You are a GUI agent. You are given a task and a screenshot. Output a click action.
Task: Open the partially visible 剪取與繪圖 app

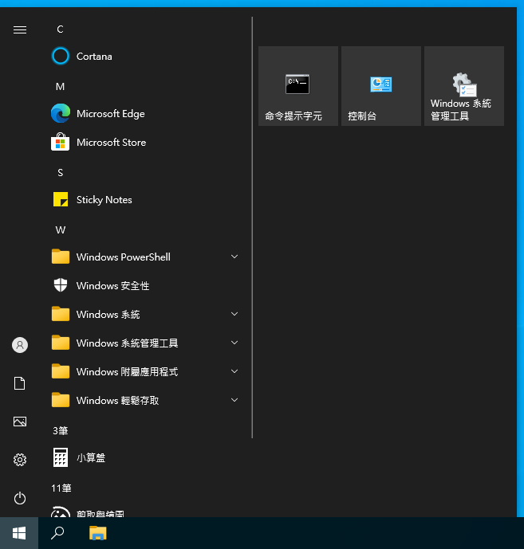point(145,511)
